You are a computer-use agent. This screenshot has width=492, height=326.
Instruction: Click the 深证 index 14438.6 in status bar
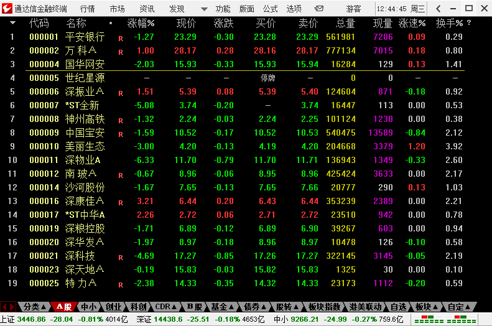click(168, 319)
